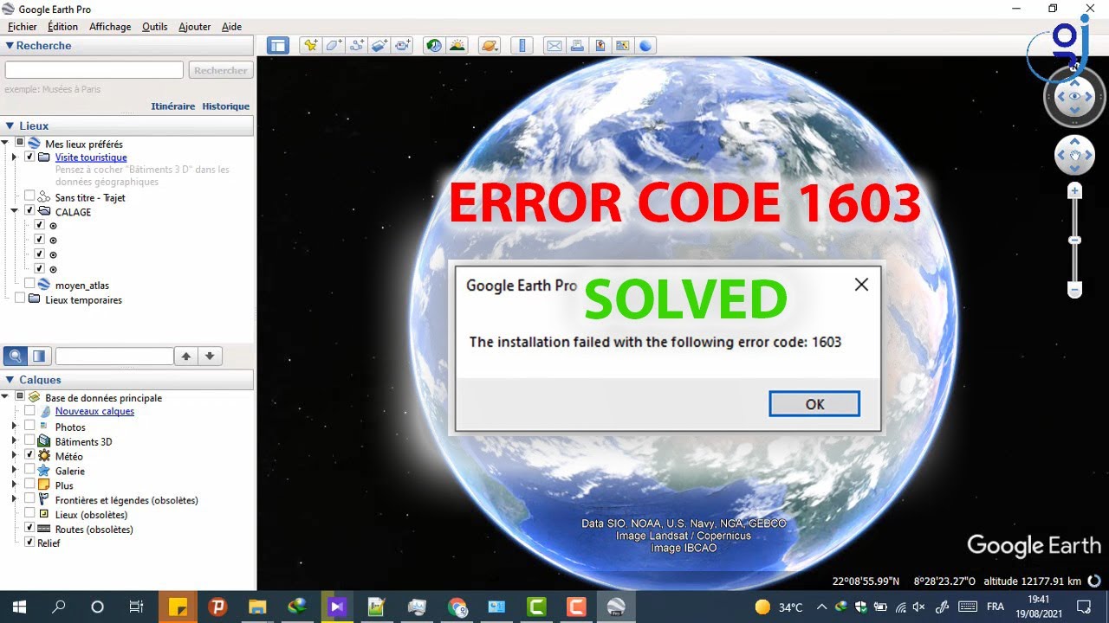Select the Add Polygon tool
Viewport: 1109px width, 623px height.
pos(334,46)
